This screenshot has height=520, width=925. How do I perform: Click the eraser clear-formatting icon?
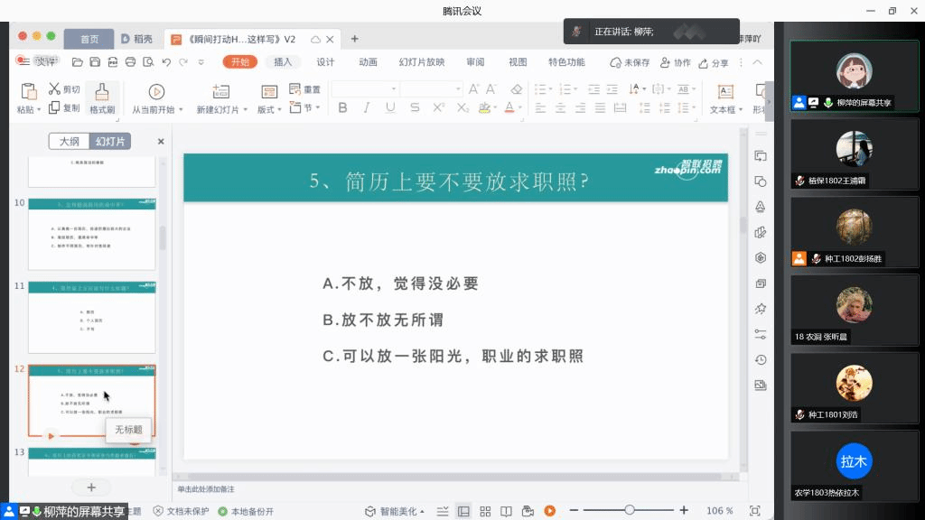[517, 89]
